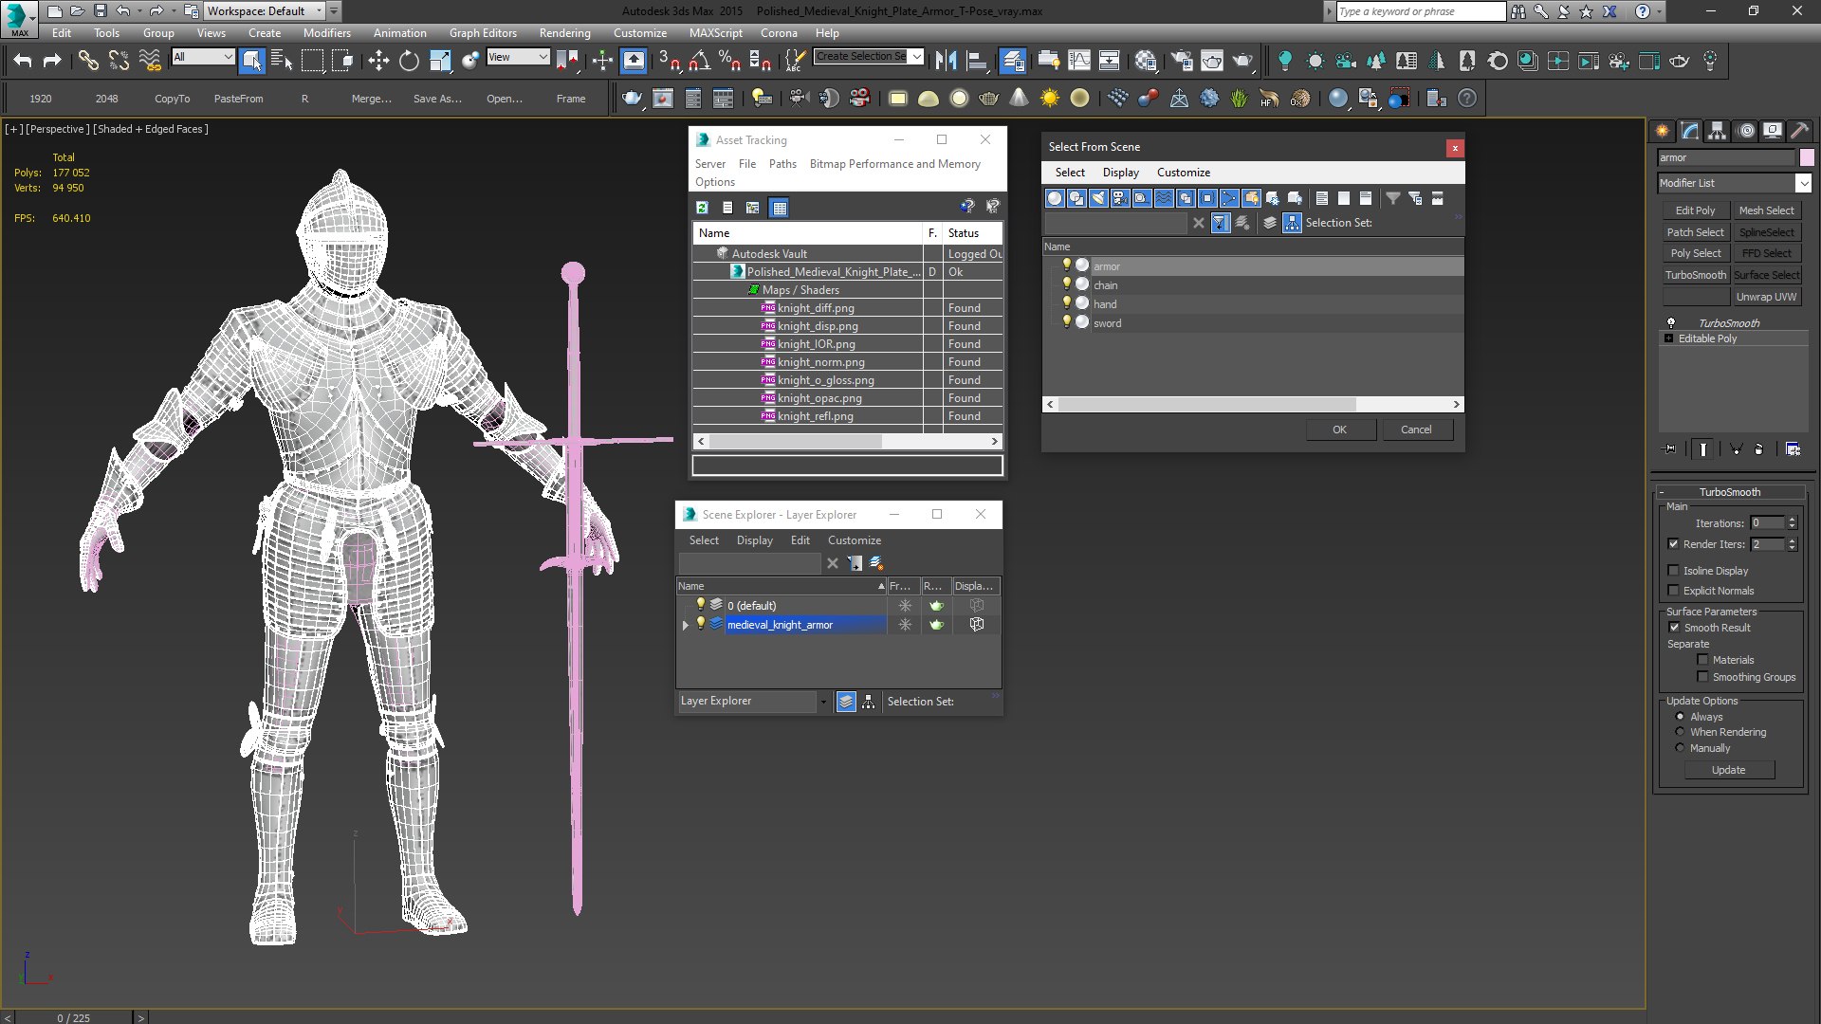Screen dimensions: 1821x1024
Task: Click the Mirror tool icon
Action: click(x=946, y=61)
